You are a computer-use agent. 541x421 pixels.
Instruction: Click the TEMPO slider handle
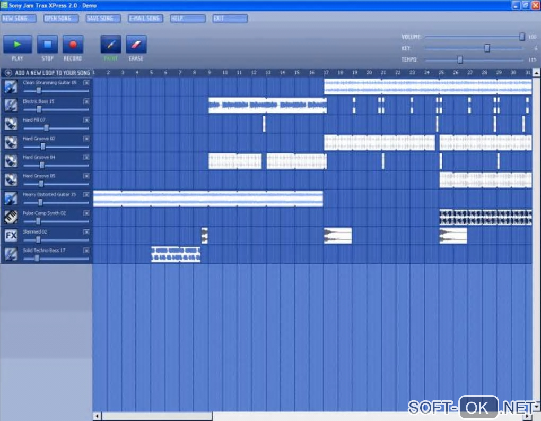pos(460,59)
